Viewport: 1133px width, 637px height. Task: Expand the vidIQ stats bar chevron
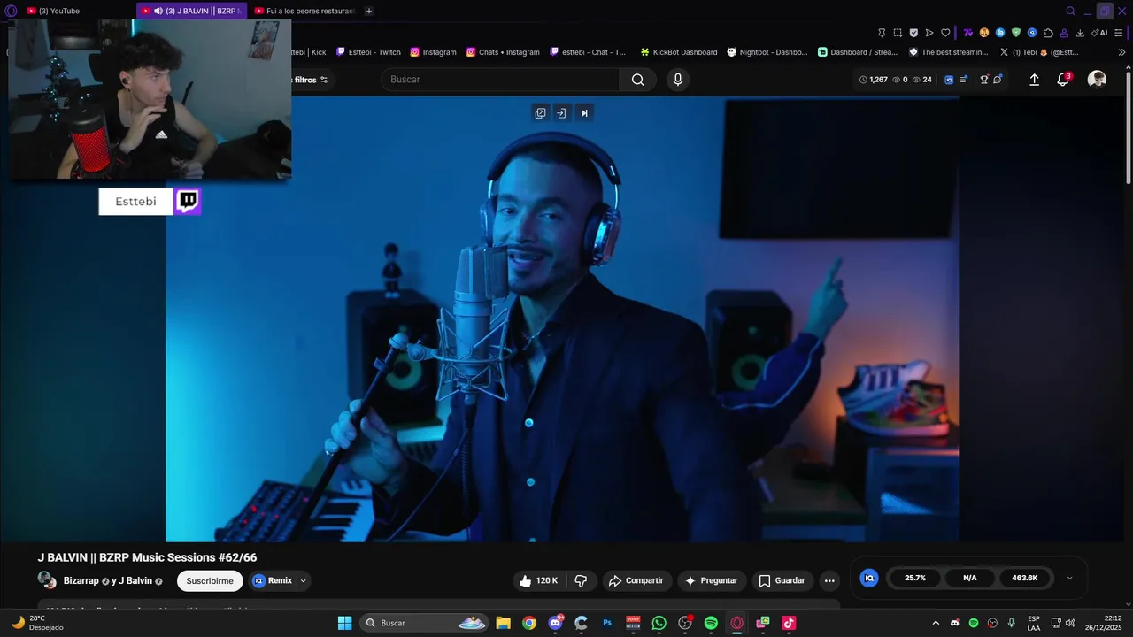tap(1069, 579)
